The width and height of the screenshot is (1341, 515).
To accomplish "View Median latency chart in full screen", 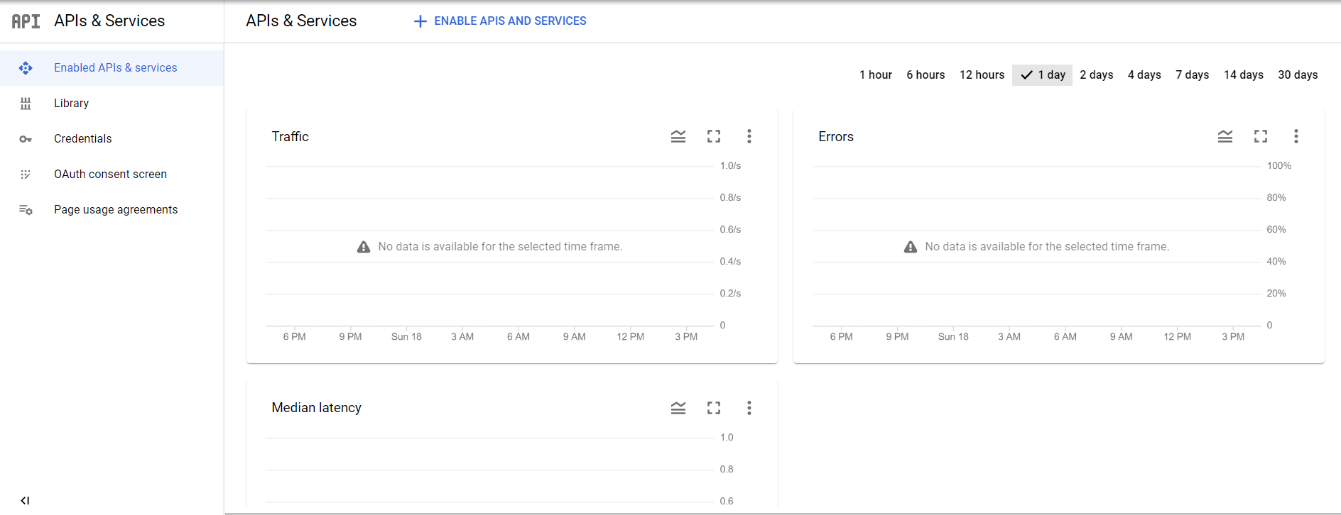I will coord(713,408).
